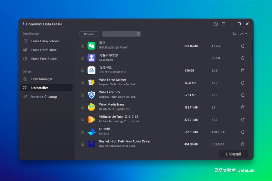The height and width of the screenshot is (181, 272).
Task: Click the VidJuice UniTube orange icon
Action: point(91,120)
